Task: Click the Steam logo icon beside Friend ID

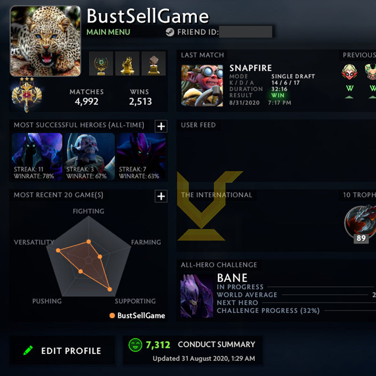Action: [x=170, y=32]
